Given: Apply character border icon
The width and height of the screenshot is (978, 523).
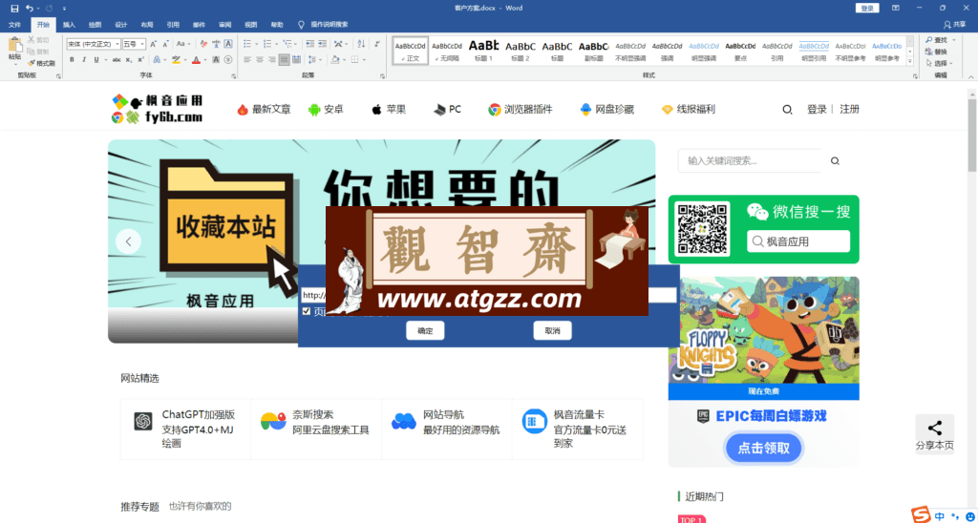Looking at the screenshot, I should 228,44.
